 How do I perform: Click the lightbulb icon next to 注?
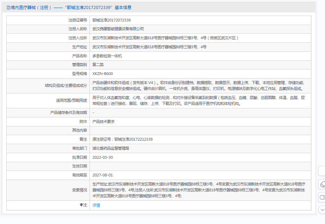[x=82, y=205]
